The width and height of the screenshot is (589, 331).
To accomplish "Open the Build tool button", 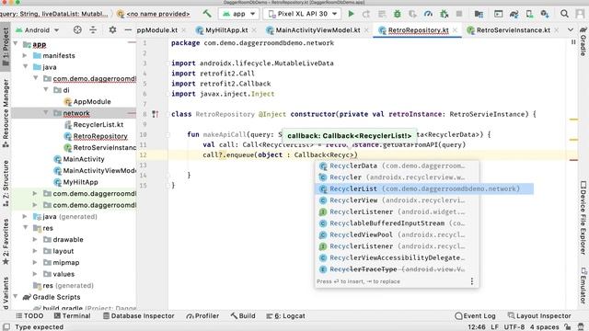I will 243,316.
